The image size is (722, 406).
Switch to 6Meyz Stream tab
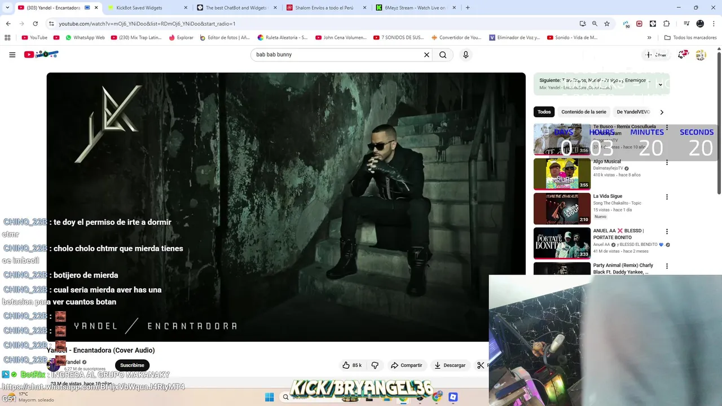click(x=416, y=8)
